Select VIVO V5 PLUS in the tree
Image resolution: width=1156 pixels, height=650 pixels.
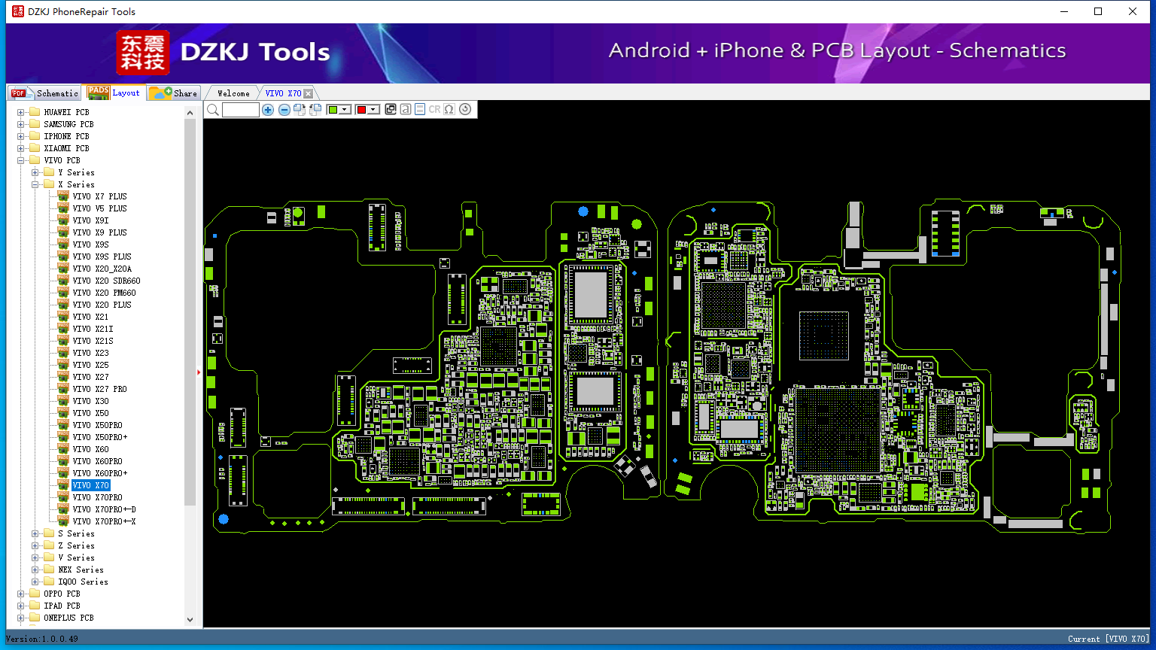(x=99, y=208)
